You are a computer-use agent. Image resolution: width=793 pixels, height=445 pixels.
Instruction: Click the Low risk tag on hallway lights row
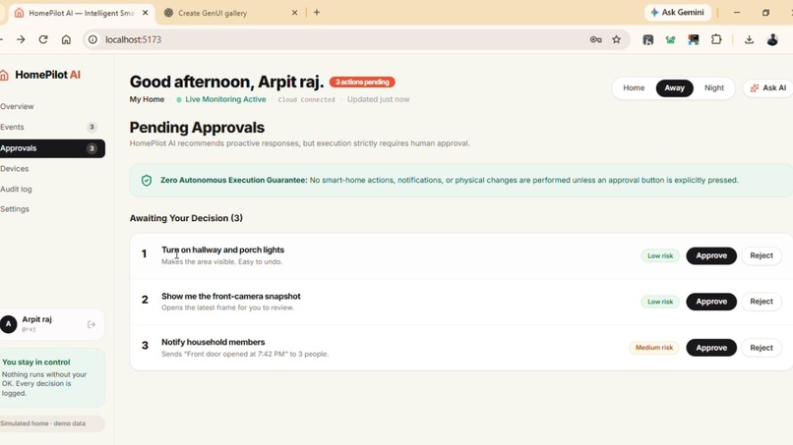point(660,256)
